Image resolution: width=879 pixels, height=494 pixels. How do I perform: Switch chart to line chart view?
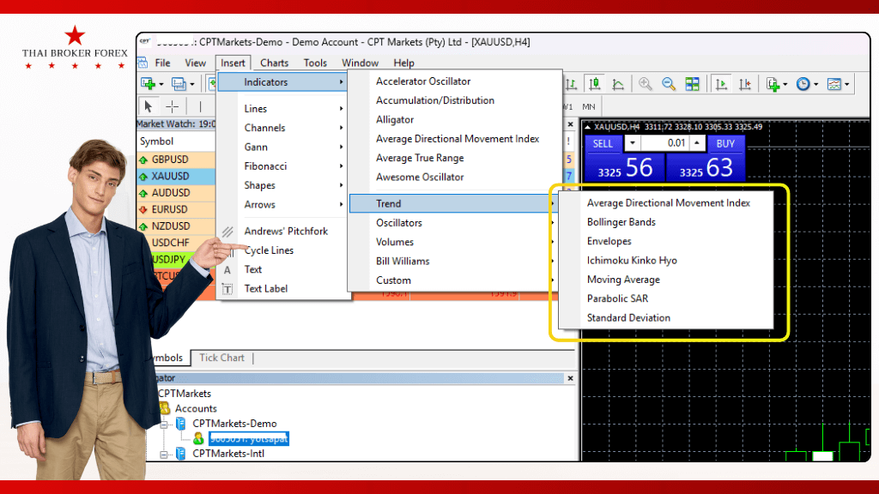pyautogui.click(x=618, y=84)
